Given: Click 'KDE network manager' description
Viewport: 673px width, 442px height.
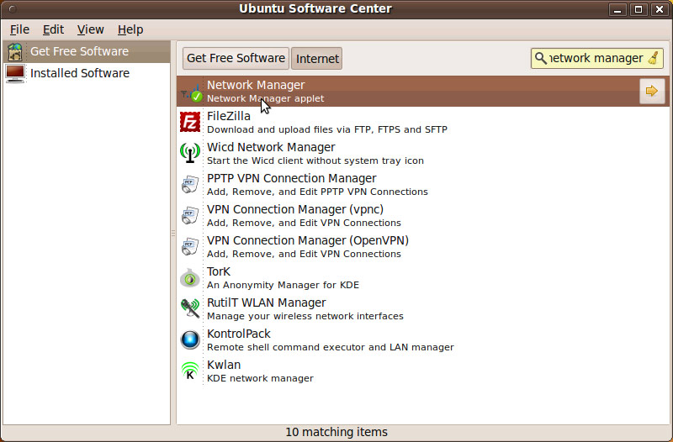Looking at the screenshot, I should (260, 378).
